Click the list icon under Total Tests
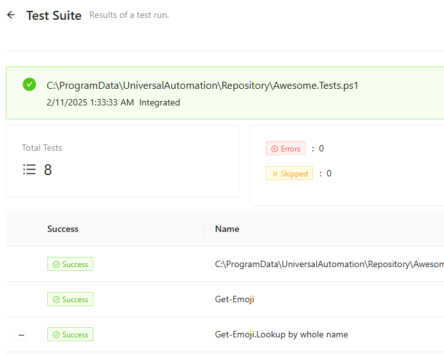Image resolution: width=444 pixels, height=354 pixels. pyautogui.click(x=29, y=169)
